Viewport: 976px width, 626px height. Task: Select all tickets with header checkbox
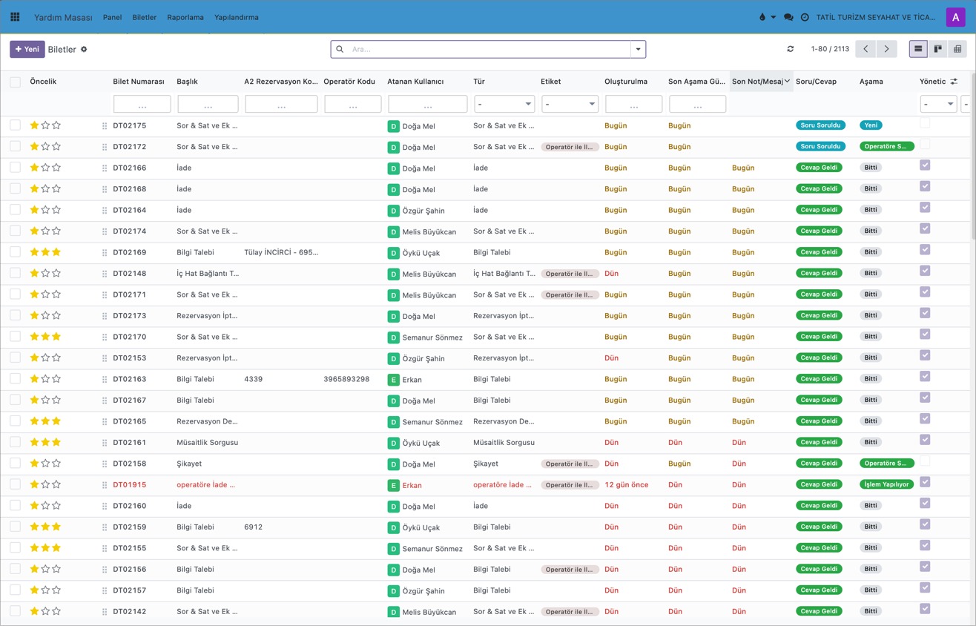point(15,82)
